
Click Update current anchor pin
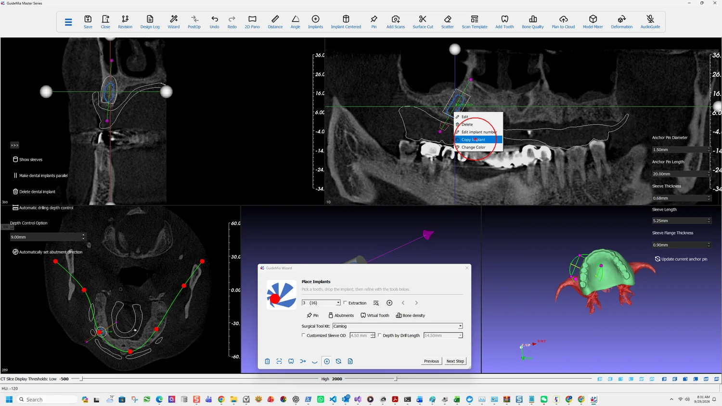click(681, 259)
